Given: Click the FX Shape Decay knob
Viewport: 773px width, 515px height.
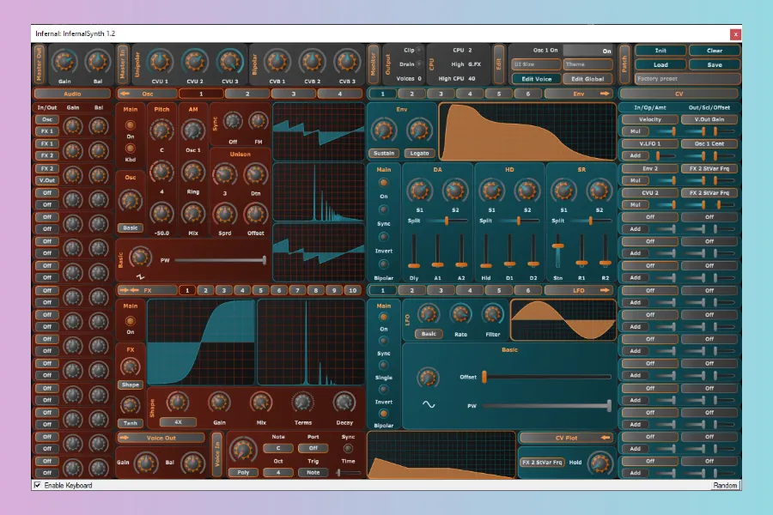Looking at the screenshot, I should coord(344,402).
